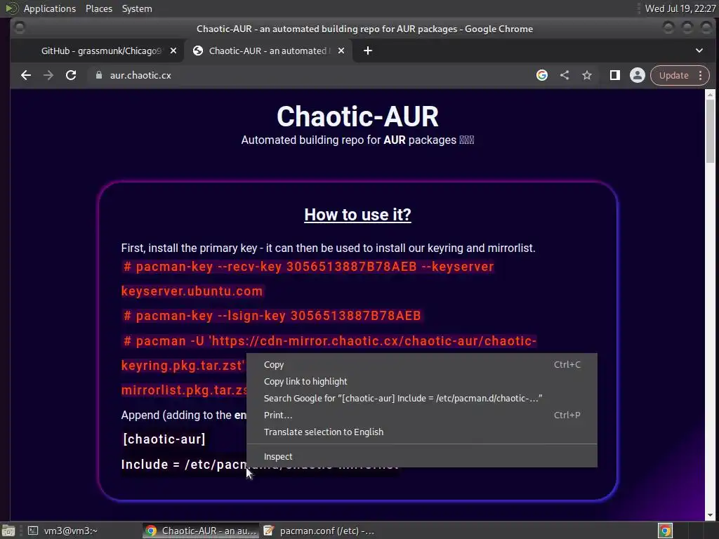719x539 pixels.
Task: Switch to pacman.conf editor in taskbar
Action: coord(319,531)
